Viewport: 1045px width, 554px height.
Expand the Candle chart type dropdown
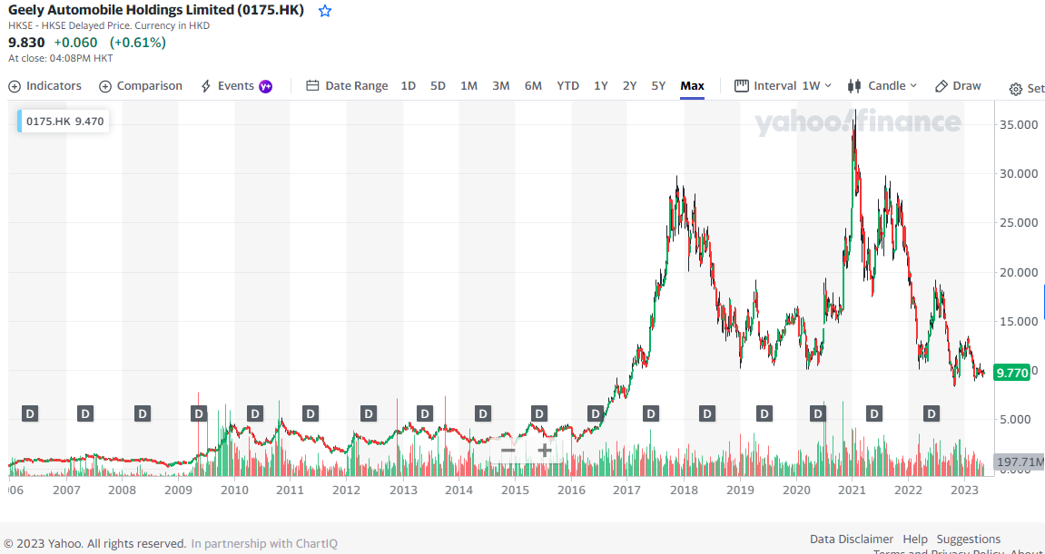click(x=882, y=86)
